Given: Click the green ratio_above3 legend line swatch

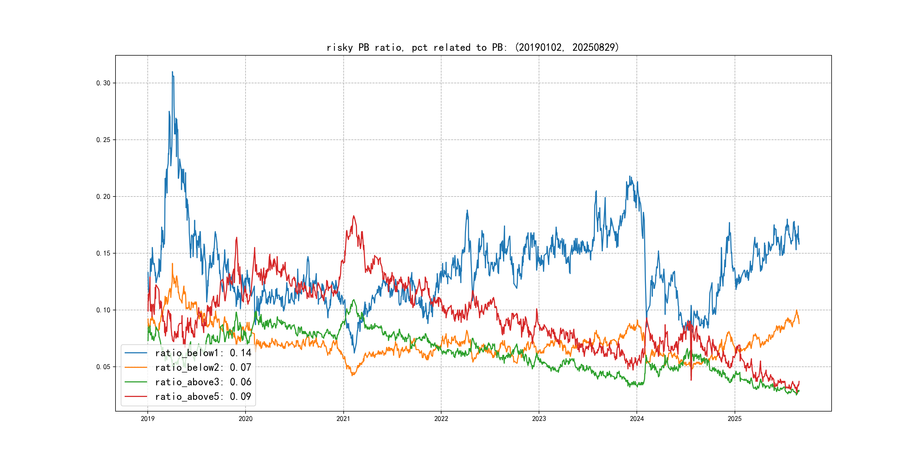Looking at the screenshot, I should [135, 382].
